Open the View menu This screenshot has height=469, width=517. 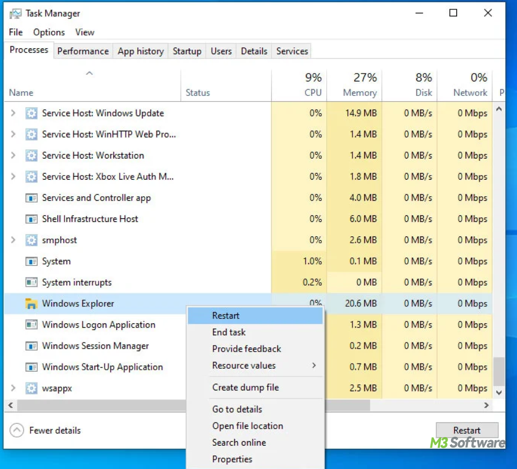point(84,32)
